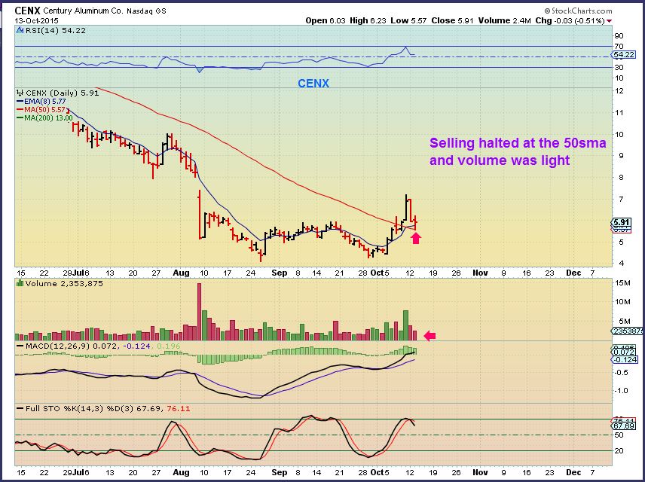Click the 0.072 MACD value tag
This screenshot has height=482, width=645.
point(624,352)
